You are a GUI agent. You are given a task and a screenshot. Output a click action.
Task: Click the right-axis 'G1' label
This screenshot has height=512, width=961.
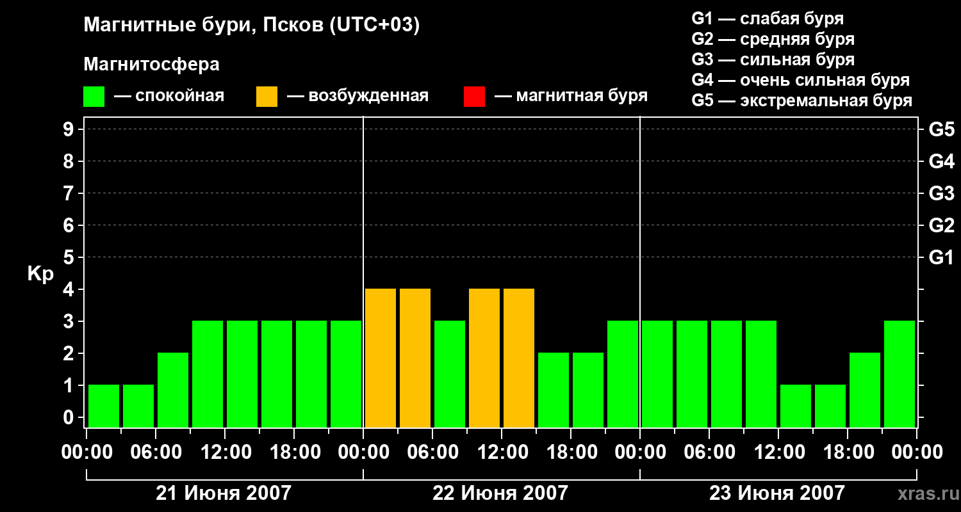942,257
